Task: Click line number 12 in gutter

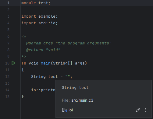Action: coord(7,77)
